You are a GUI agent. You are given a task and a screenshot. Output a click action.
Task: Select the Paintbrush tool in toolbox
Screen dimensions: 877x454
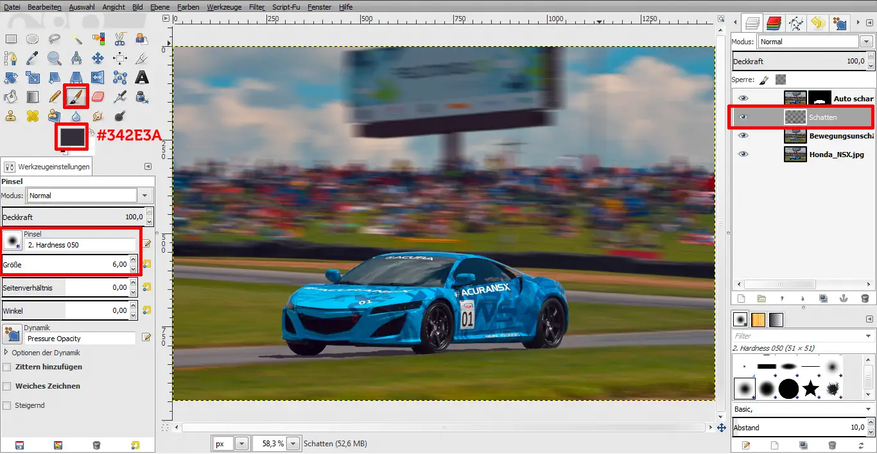tap(76, 97)
